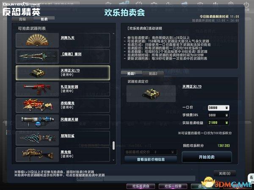Switch to the 拍品2 tab
Screen dimensions: 254x190
[153, 73]
